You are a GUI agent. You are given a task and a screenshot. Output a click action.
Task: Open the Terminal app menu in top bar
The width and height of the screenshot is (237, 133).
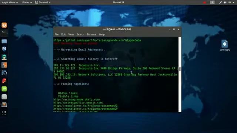point(43,3)
